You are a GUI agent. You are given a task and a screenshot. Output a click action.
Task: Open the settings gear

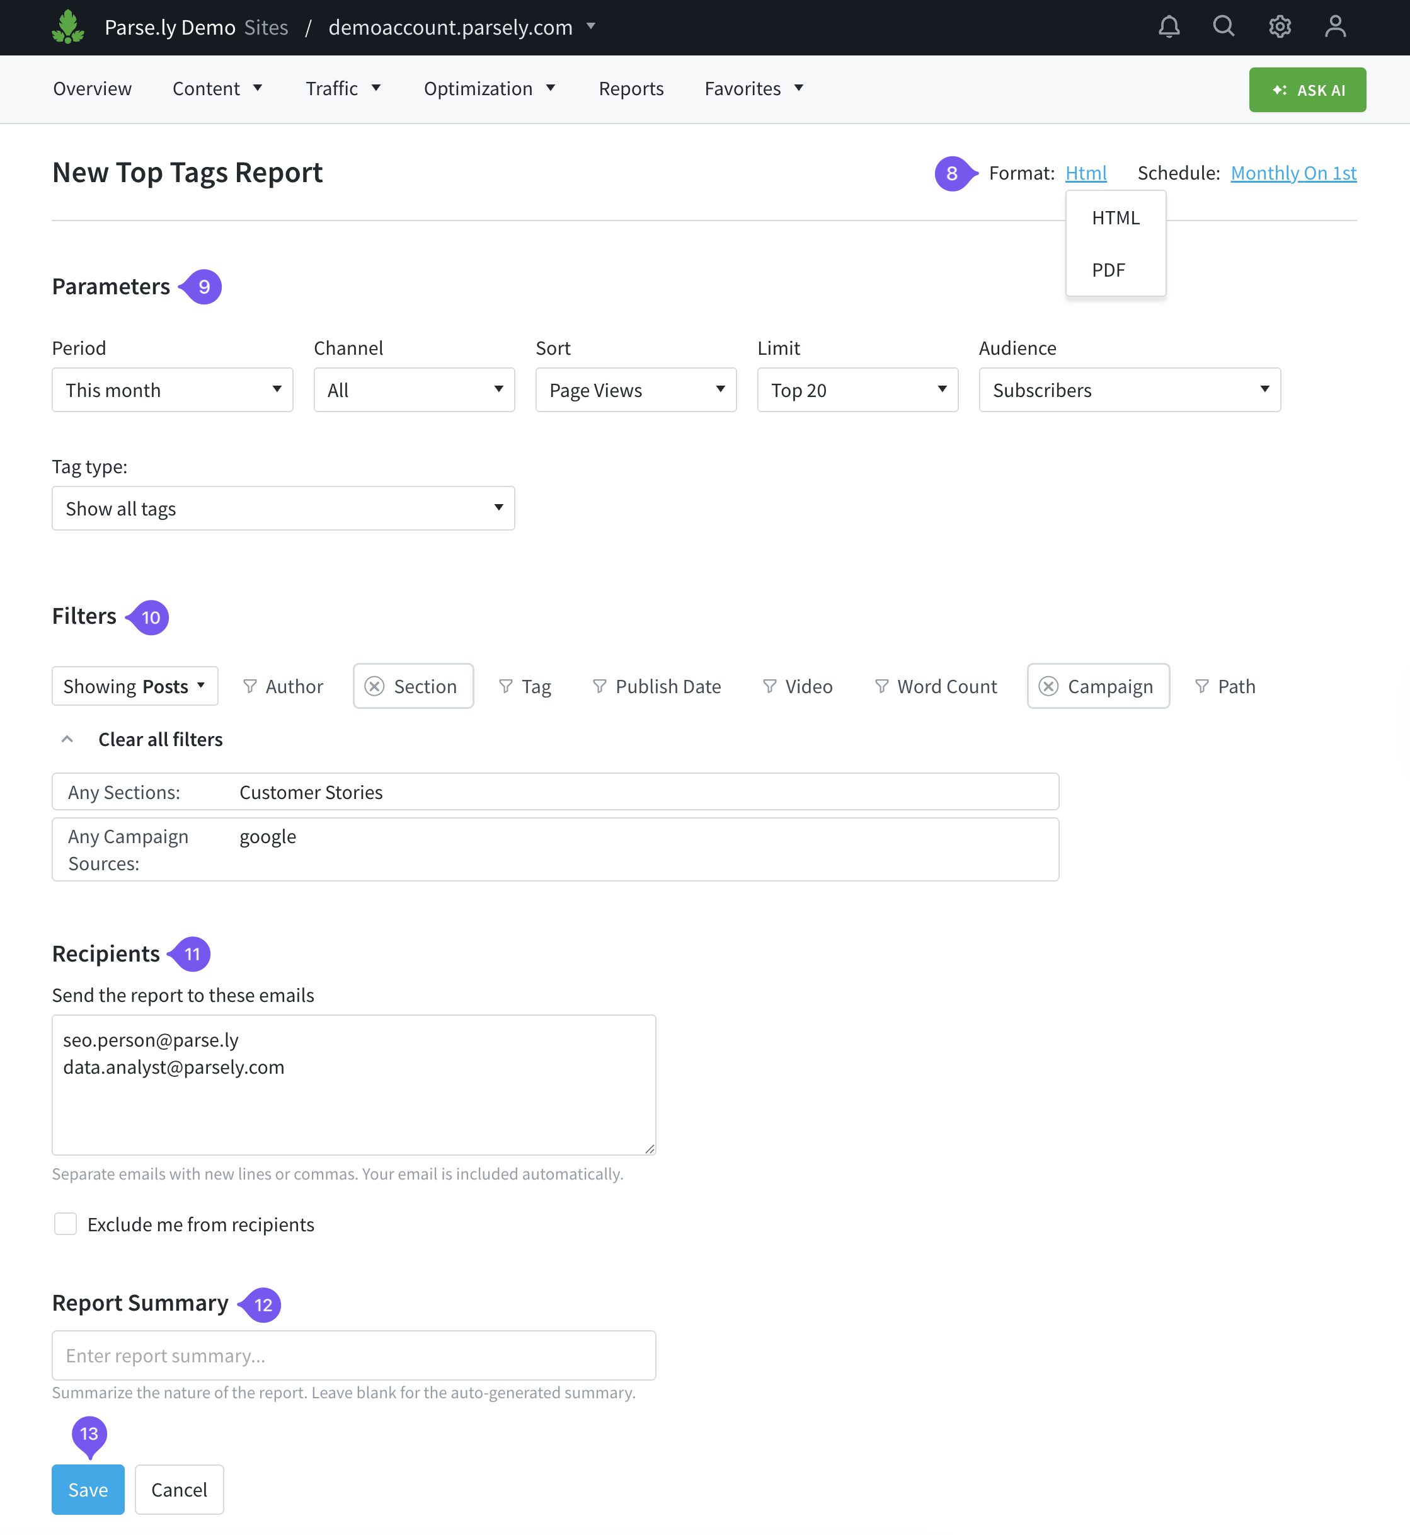click(x=1280, y=26)
